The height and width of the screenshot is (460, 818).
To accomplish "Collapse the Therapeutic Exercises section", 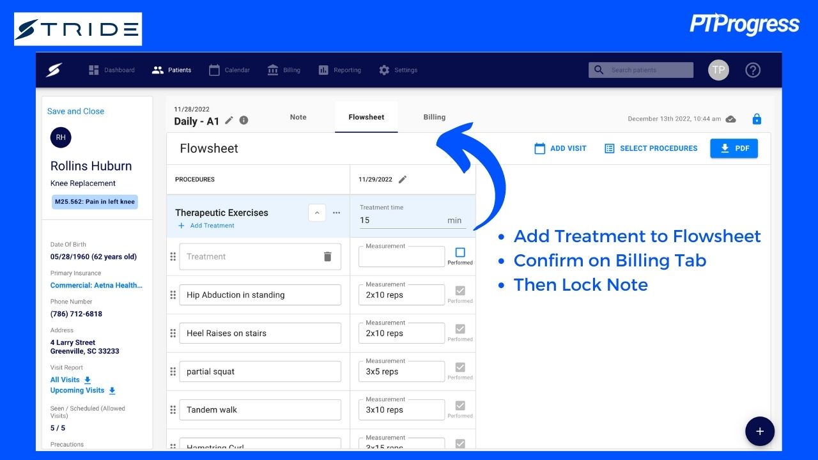I will point(317,213).
